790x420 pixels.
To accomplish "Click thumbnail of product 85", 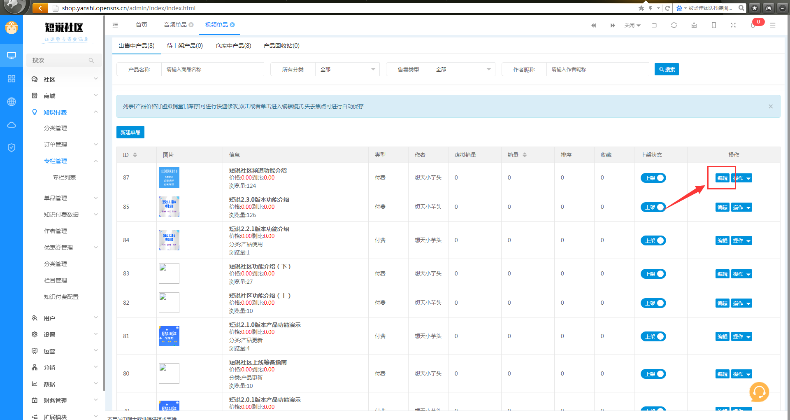I will pos(169,207).
